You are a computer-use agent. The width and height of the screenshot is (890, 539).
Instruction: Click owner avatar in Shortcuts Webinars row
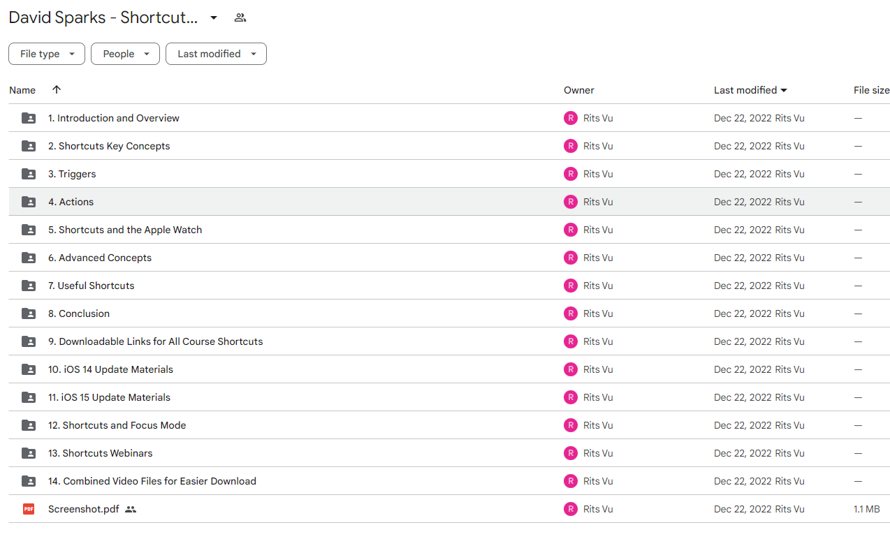[571, 453]
